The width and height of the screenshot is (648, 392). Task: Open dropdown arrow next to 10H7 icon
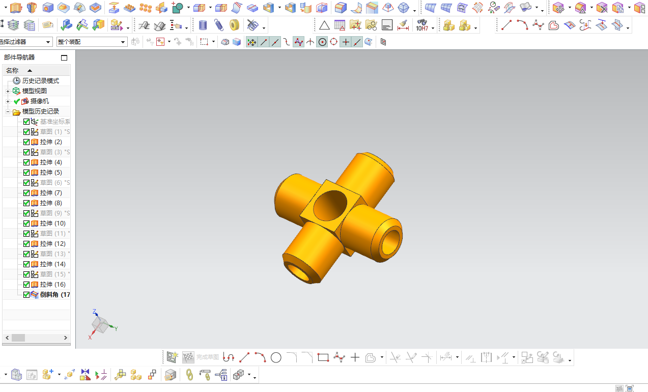(433, 28)
